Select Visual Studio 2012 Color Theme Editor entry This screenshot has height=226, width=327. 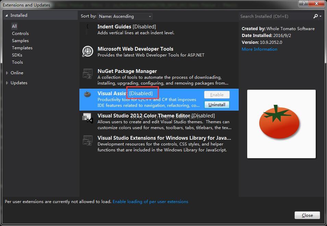click(x=159, y=122)
